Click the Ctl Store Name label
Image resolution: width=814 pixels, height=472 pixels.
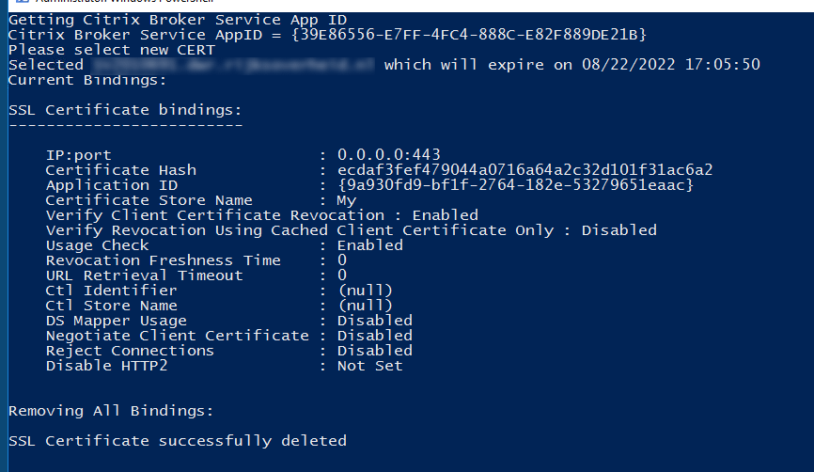tap(111, 306)
